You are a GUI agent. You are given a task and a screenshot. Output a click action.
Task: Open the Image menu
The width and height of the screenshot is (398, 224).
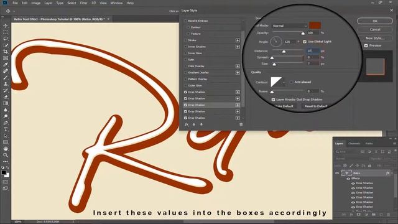[x=36, y=3]
